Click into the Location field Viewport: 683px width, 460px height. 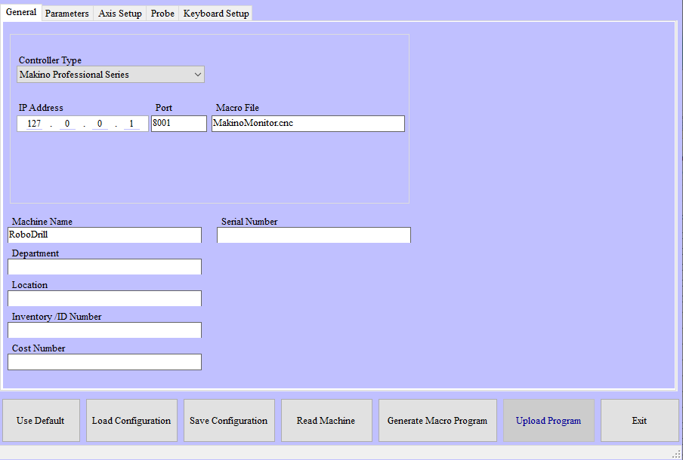(104, 299)
